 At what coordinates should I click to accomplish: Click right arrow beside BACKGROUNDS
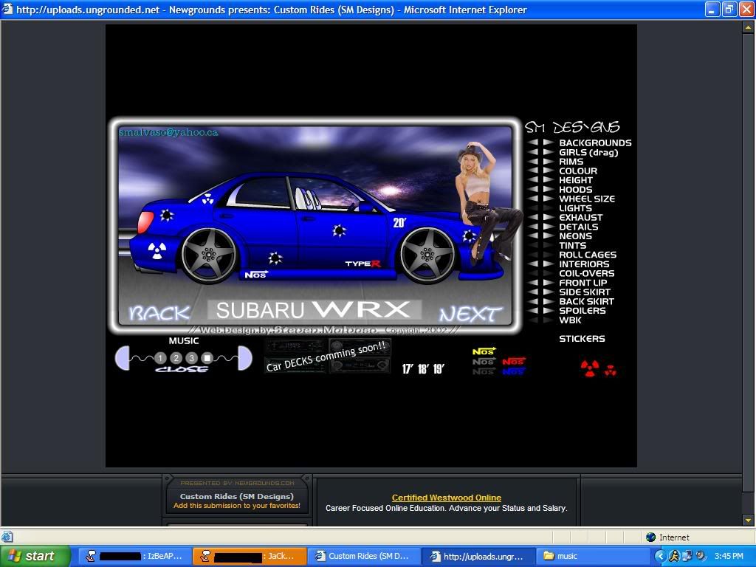pos(549,142)
